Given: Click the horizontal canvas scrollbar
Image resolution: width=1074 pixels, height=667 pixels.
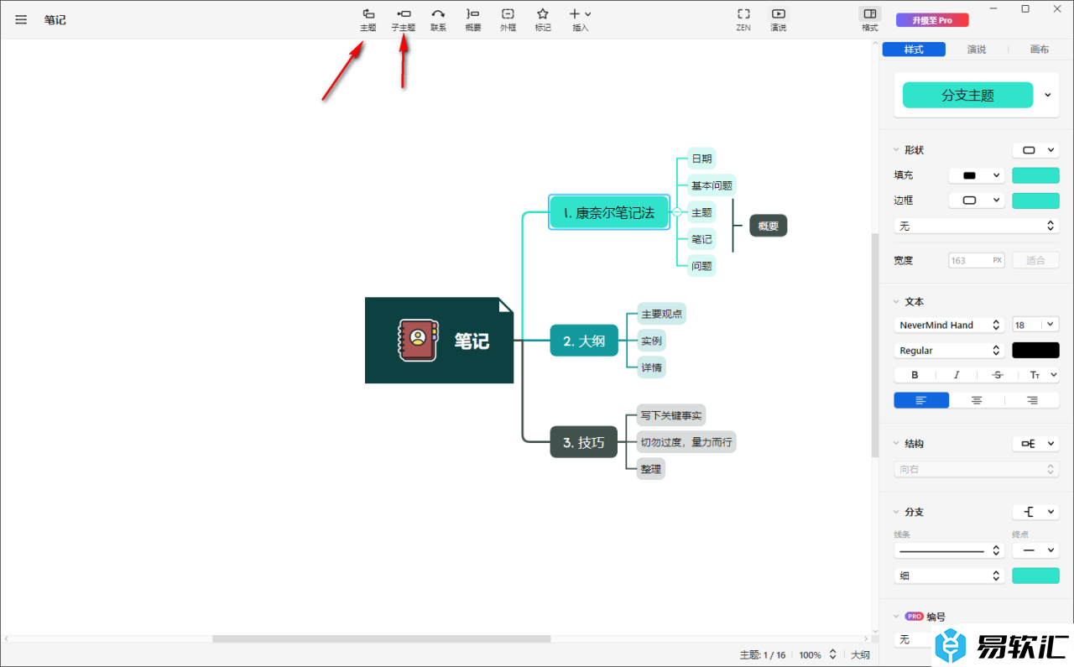Looking at the screenshot, I should pyautogui.click(x=381, y=638).
